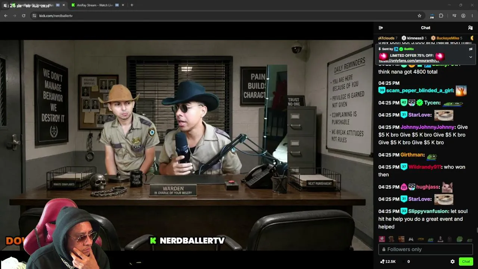Select the first pink emote in emote bar

[x=382, y=239]
